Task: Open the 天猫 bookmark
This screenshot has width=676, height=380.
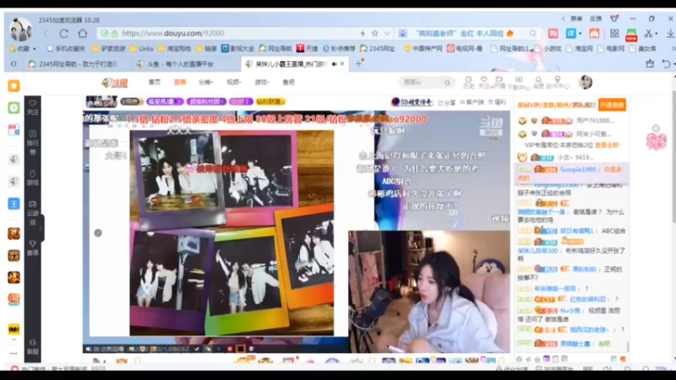Action: click(307, 49)
